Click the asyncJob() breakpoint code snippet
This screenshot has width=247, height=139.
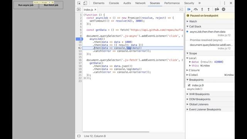[x=195, y=89]
